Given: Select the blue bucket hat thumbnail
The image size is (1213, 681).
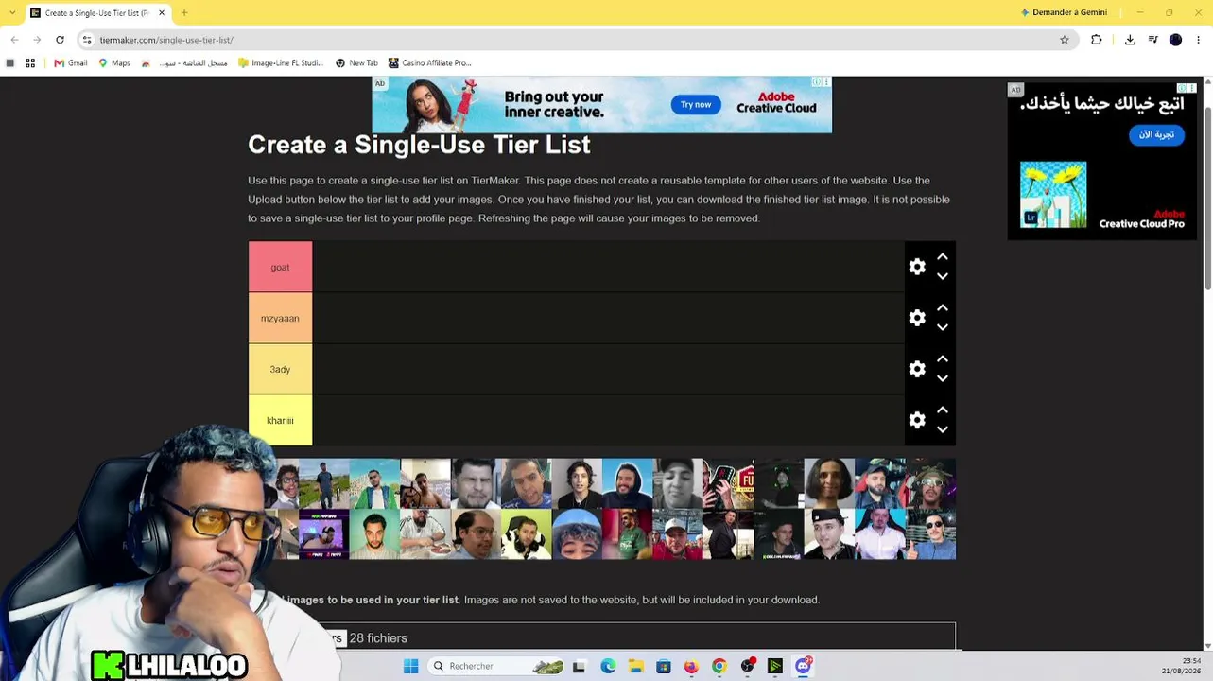Looking at the screenshot, I should 576,534.
